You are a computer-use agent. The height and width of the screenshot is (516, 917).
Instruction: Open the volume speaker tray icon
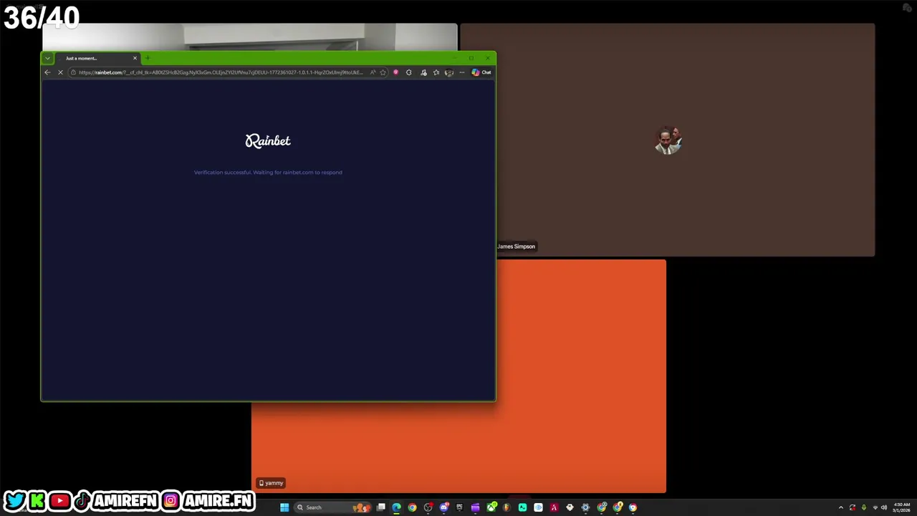coord(883,507)
